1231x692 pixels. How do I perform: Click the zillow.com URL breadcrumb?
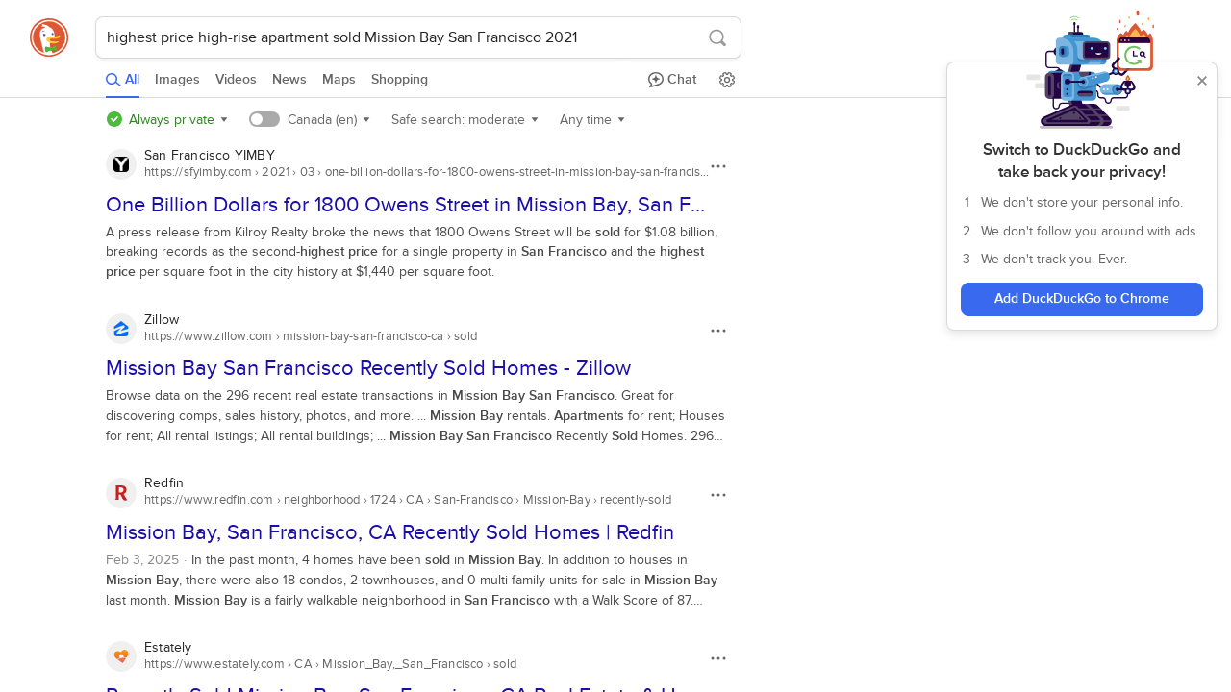click(x=311, y=336)
